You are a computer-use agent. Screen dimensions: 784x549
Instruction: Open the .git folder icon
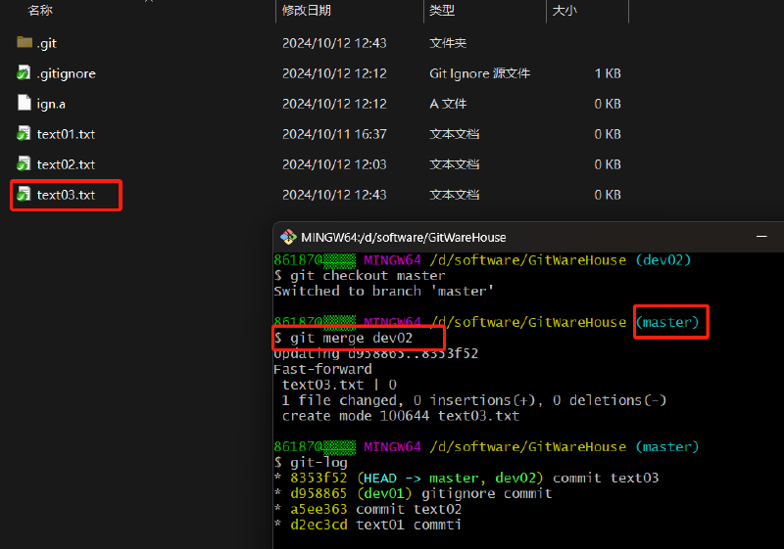point(24,42)
